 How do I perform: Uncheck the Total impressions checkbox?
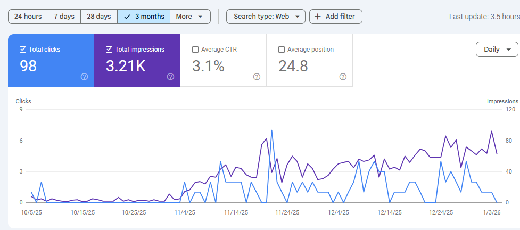pos(109,50)
